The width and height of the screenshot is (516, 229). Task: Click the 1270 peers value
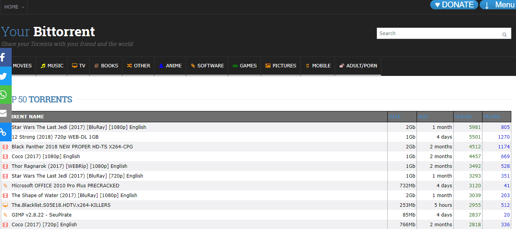(x=504, y=137)
